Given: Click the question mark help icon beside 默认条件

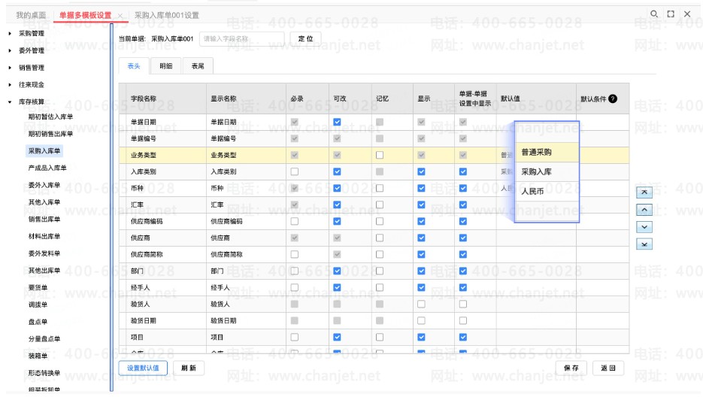Looking at the screenshot, I should click(613, 98).
